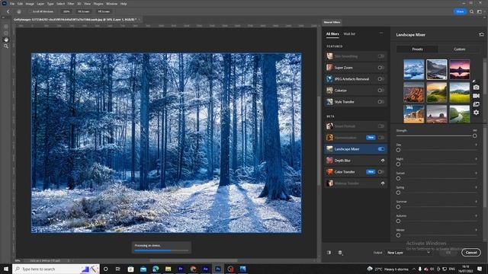
Task: Select the Zoom magnifier tool
Action: point(5,46)
